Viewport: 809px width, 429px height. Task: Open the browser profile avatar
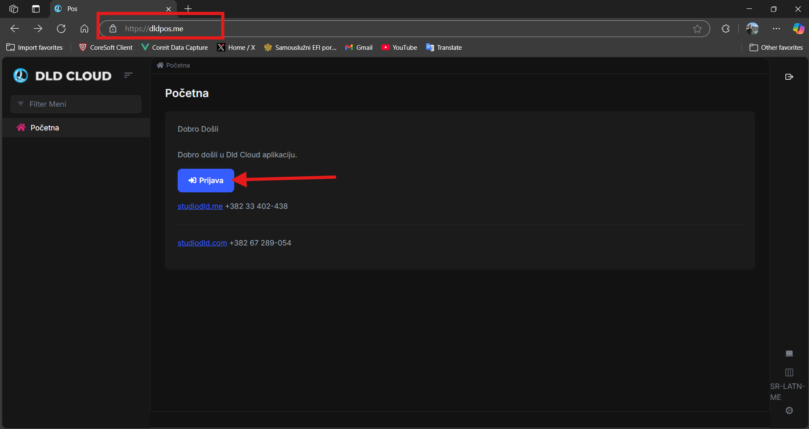pos(752,29)
